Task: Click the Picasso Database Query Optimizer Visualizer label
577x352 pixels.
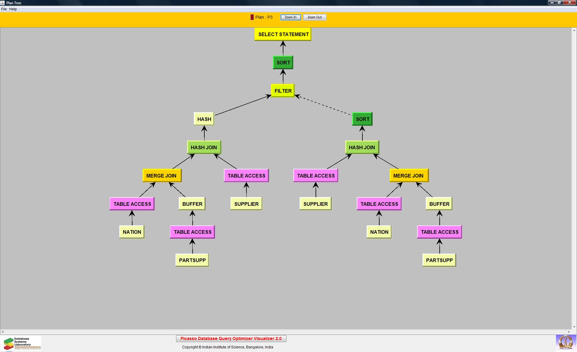Action: (x=231, y=339)
